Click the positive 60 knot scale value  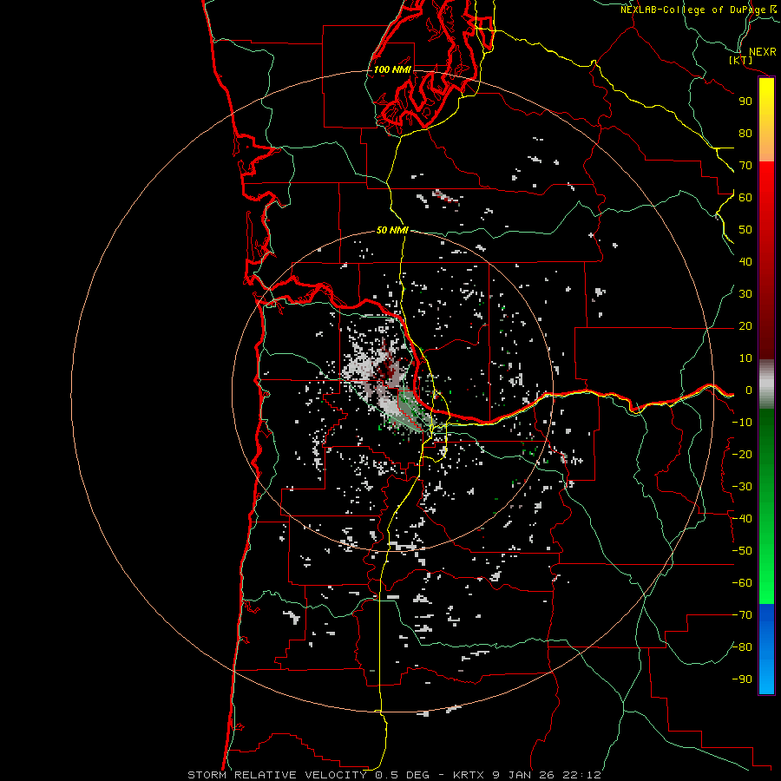(745, 198)
